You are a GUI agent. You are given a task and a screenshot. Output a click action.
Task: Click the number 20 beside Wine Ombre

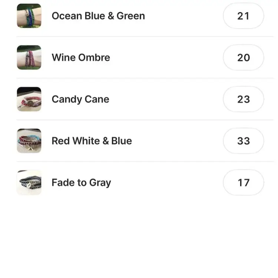click(x=243, y=57)
